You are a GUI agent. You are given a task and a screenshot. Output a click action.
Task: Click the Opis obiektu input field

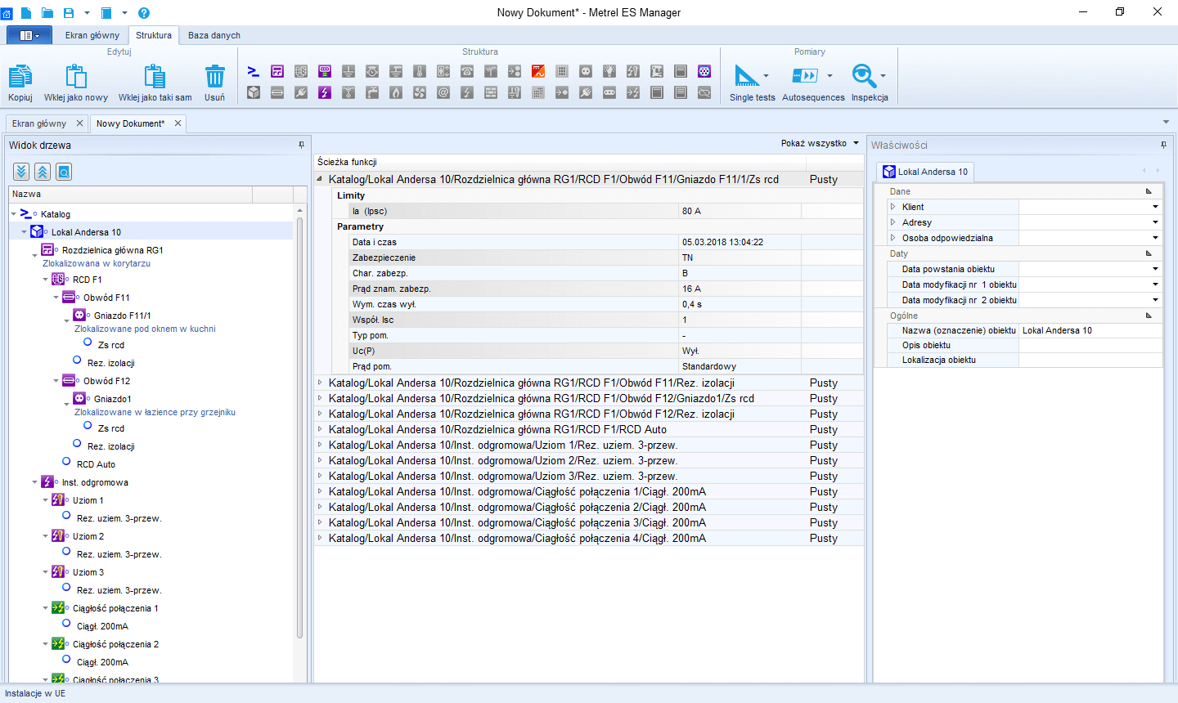[x=1090, y=345]
